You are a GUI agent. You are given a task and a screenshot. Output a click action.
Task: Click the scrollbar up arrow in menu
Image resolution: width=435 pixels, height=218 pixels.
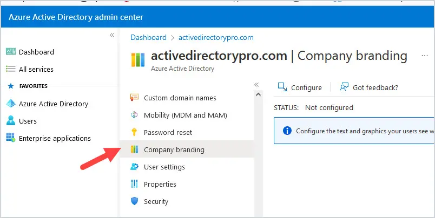(x=258, y=94)
